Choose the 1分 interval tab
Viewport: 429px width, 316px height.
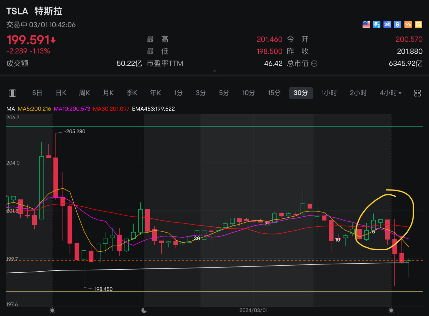[x=178, y=93]
